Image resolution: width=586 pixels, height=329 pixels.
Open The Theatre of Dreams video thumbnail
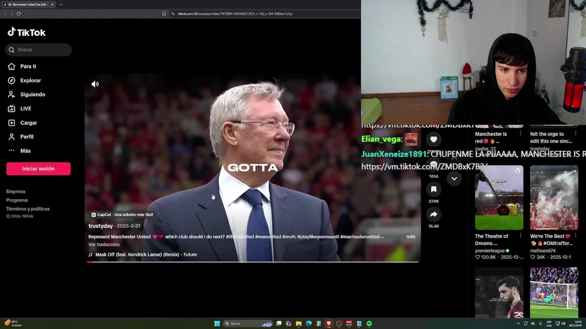499,197
